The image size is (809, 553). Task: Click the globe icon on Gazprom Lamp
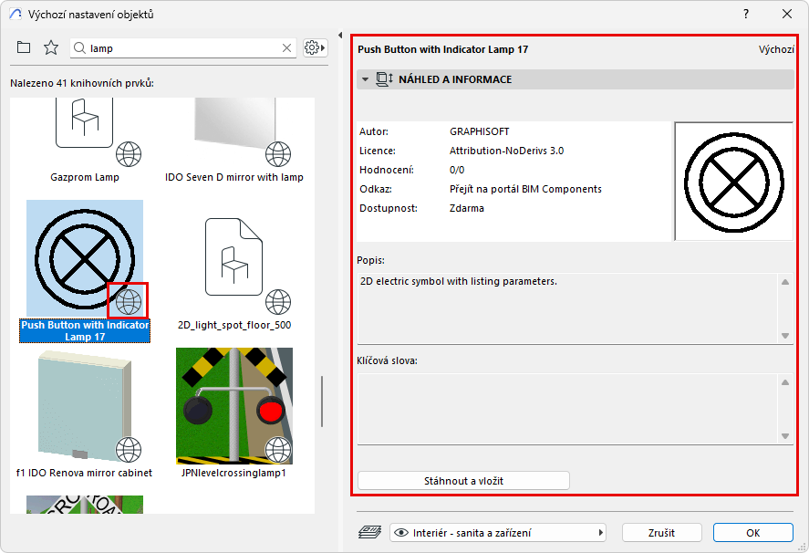(129, 154)
